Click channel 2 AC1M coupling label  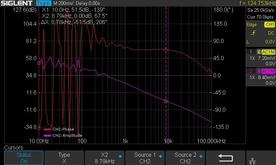pos(268,71)
